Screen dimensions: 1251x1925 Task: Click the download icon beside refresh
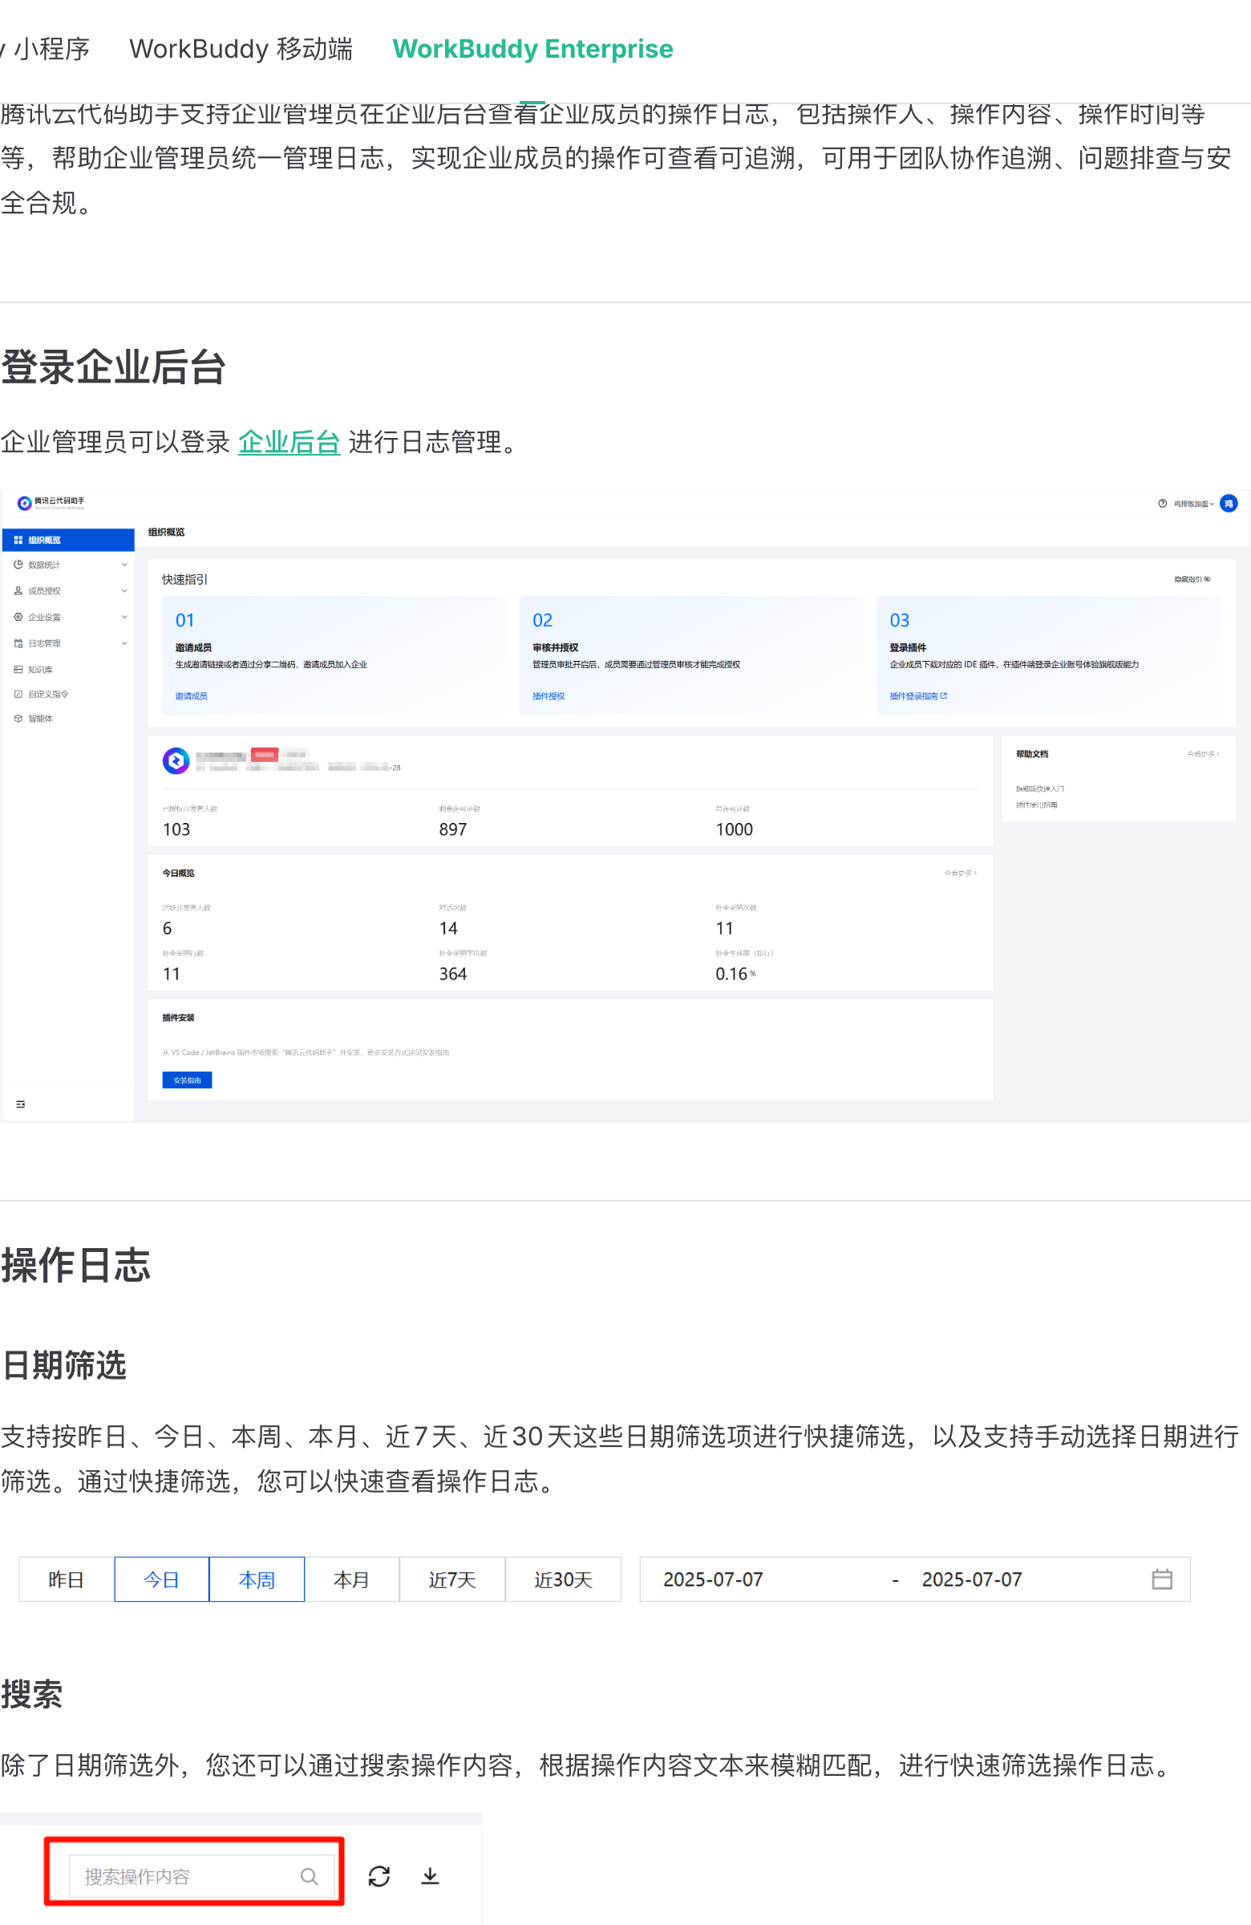point(430,1875)
